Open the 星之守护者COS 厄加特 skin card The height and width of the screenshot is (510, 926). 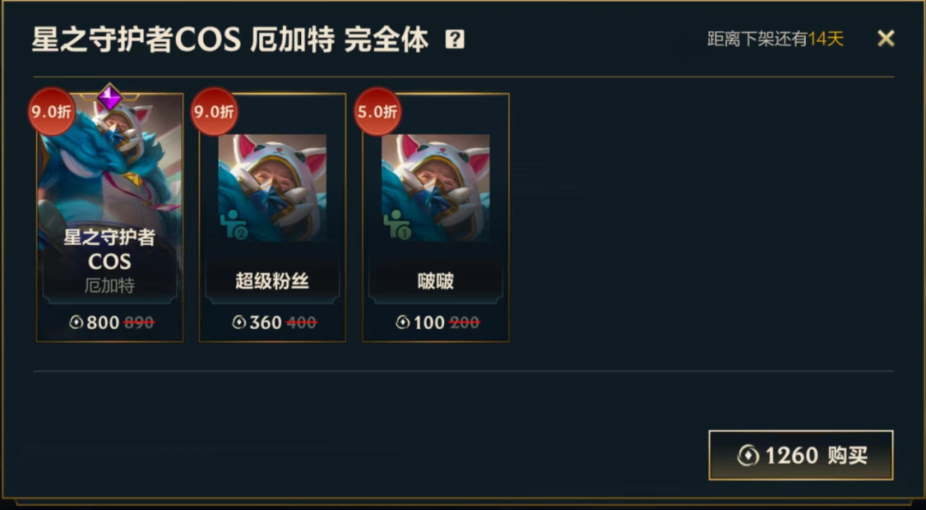point(110,218)
